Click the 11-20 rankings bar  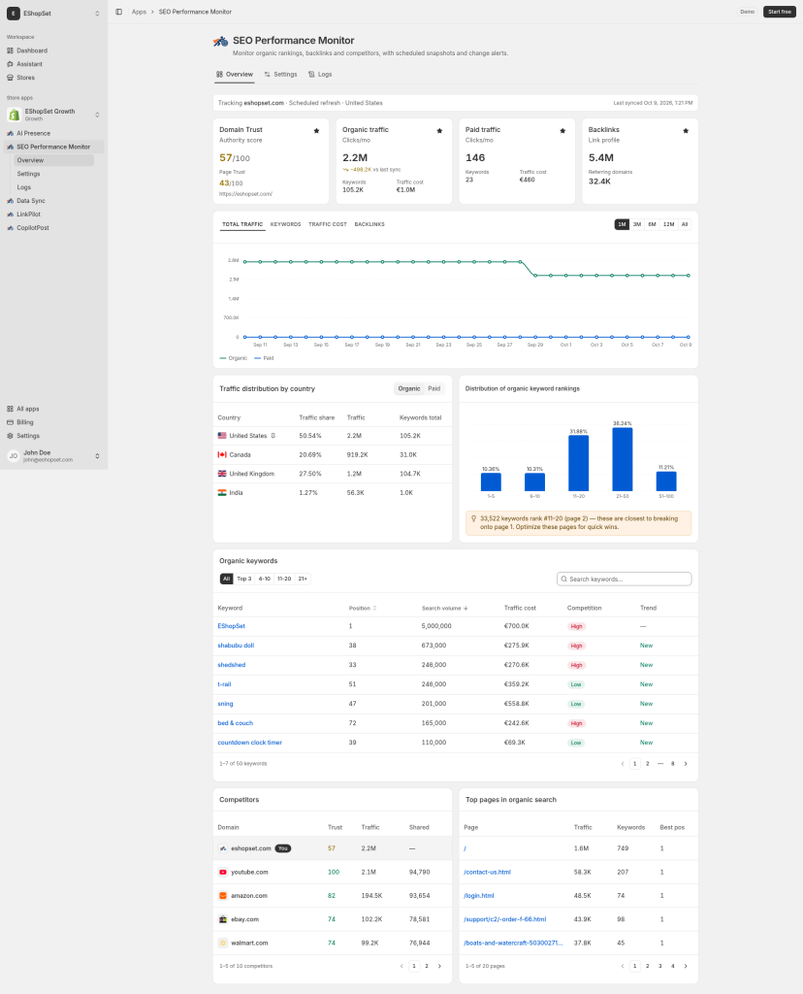(578, 463)
